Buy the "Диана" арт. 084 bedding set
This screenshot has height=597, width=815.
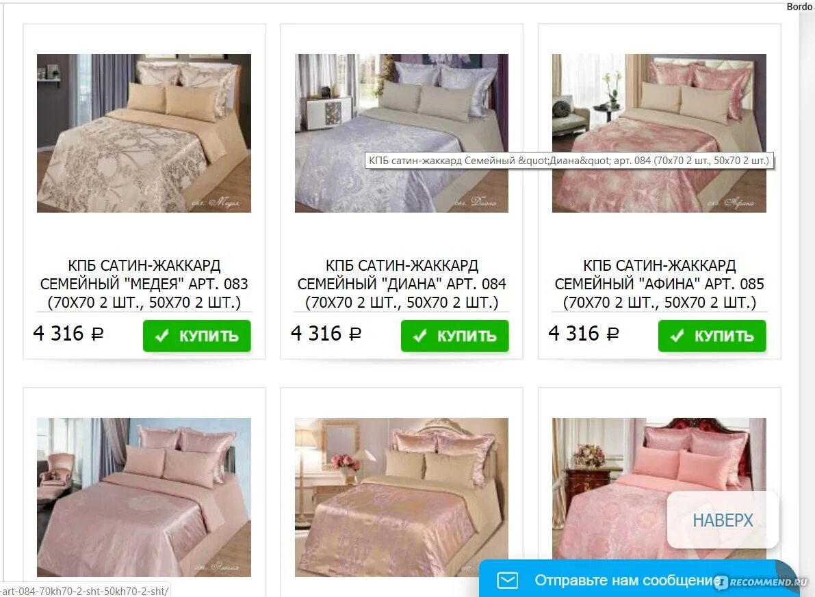click(x=455, y=336)
